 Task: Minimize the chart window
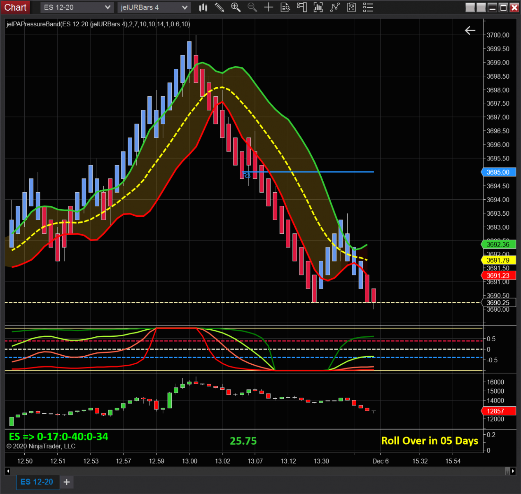492,7
